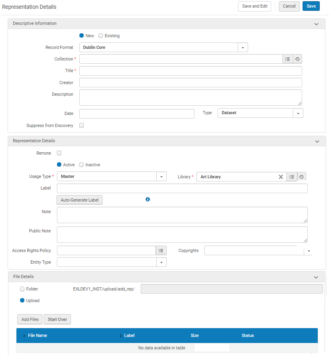
Task: Open the Collection picker list icon
Action: pyautogui.click(x=287, y=59)
